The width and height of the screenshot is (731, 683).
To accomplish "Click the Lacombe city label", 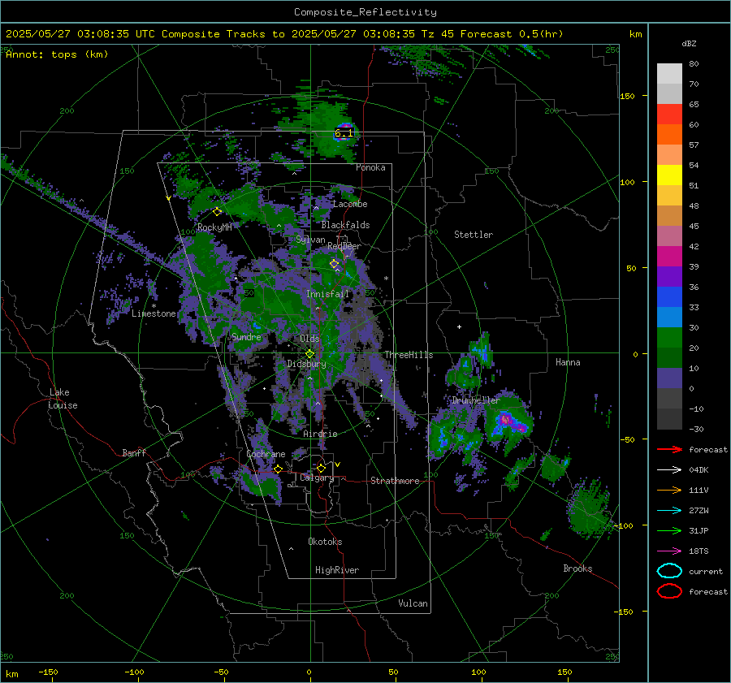I will tap(350, 204).
